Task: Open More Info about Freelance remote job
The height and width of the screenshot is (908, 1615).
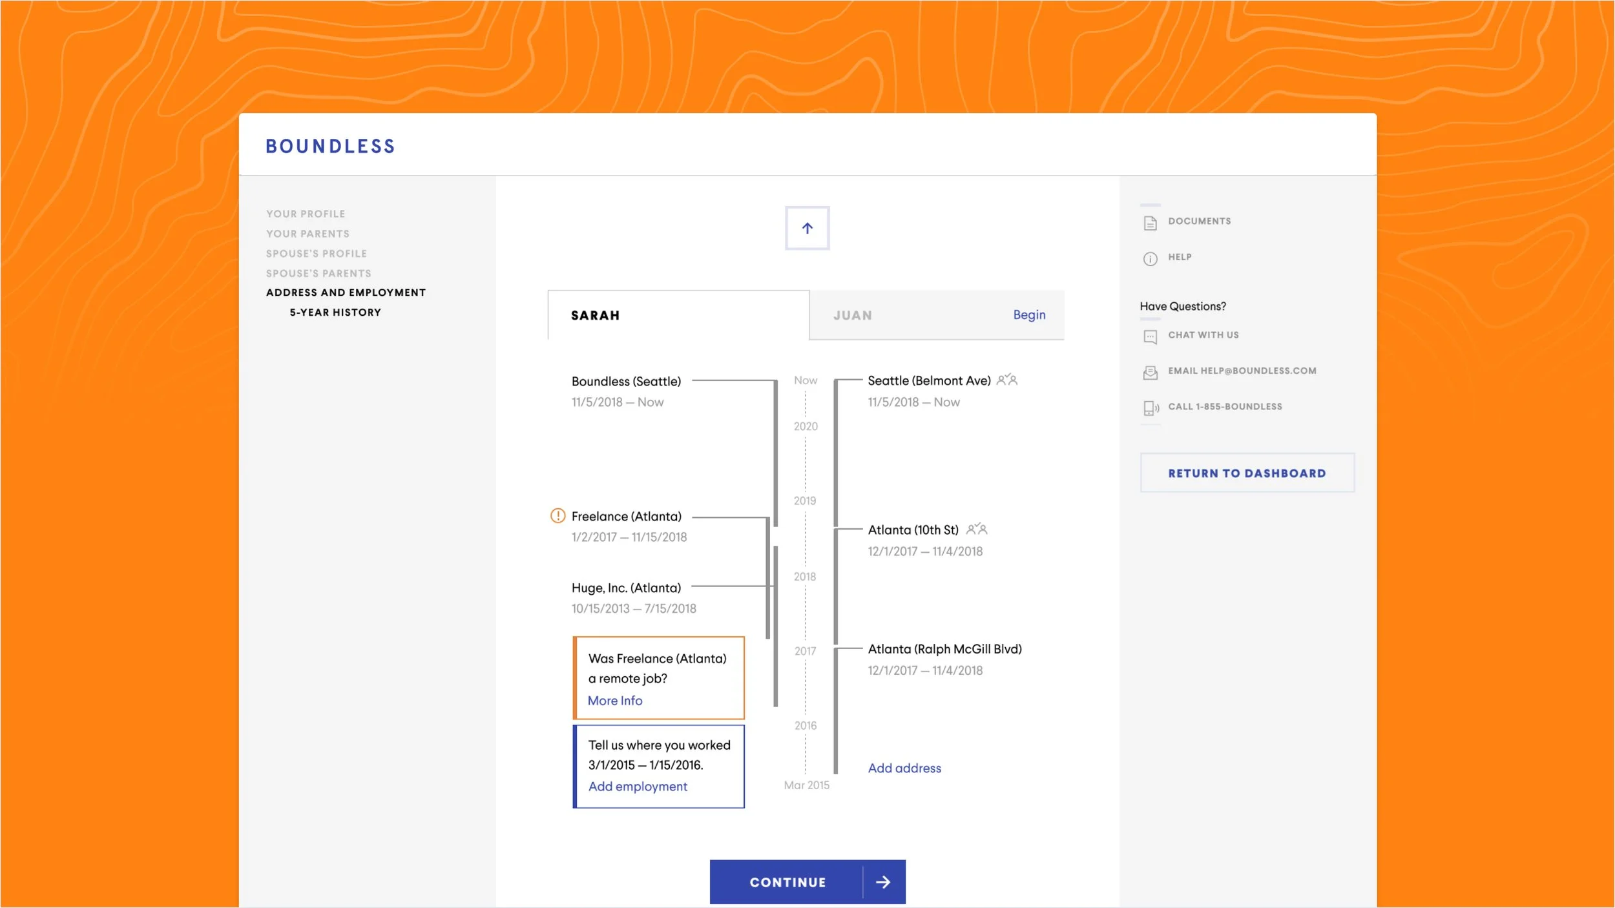Action: tap(614, 701)
